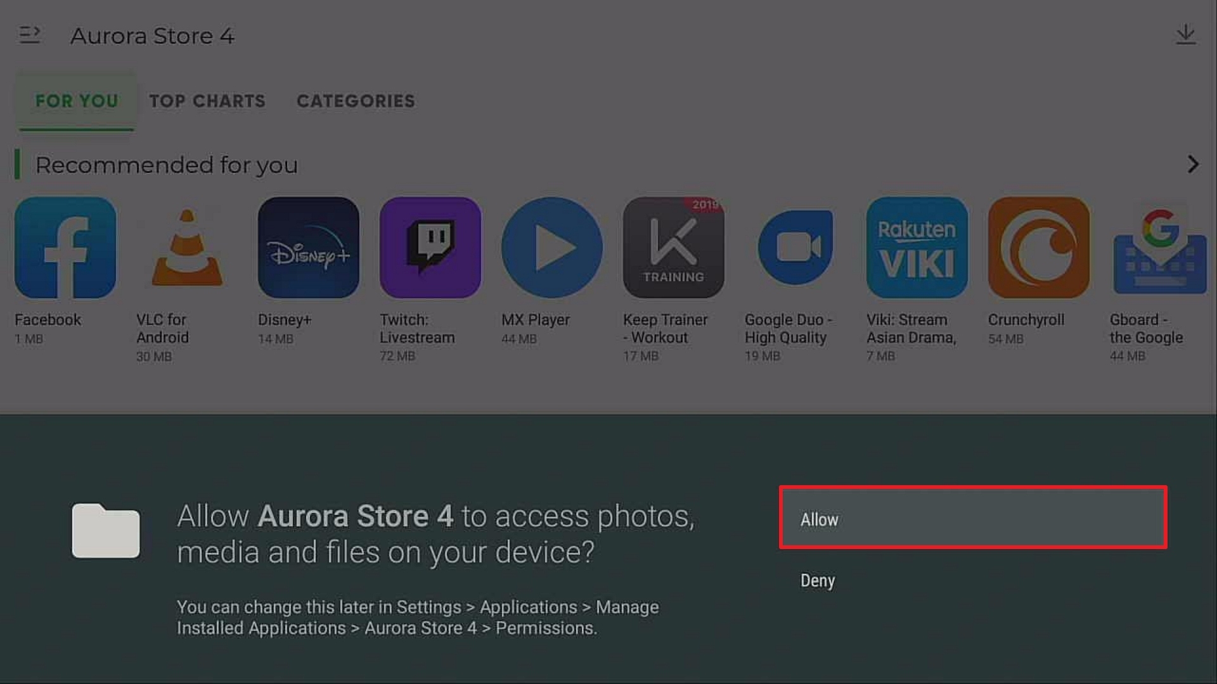The width and height of the screenshot is (1217, 684).
Task: Click the 17 MB size under Keep Trainer
Action: point(641,356)
